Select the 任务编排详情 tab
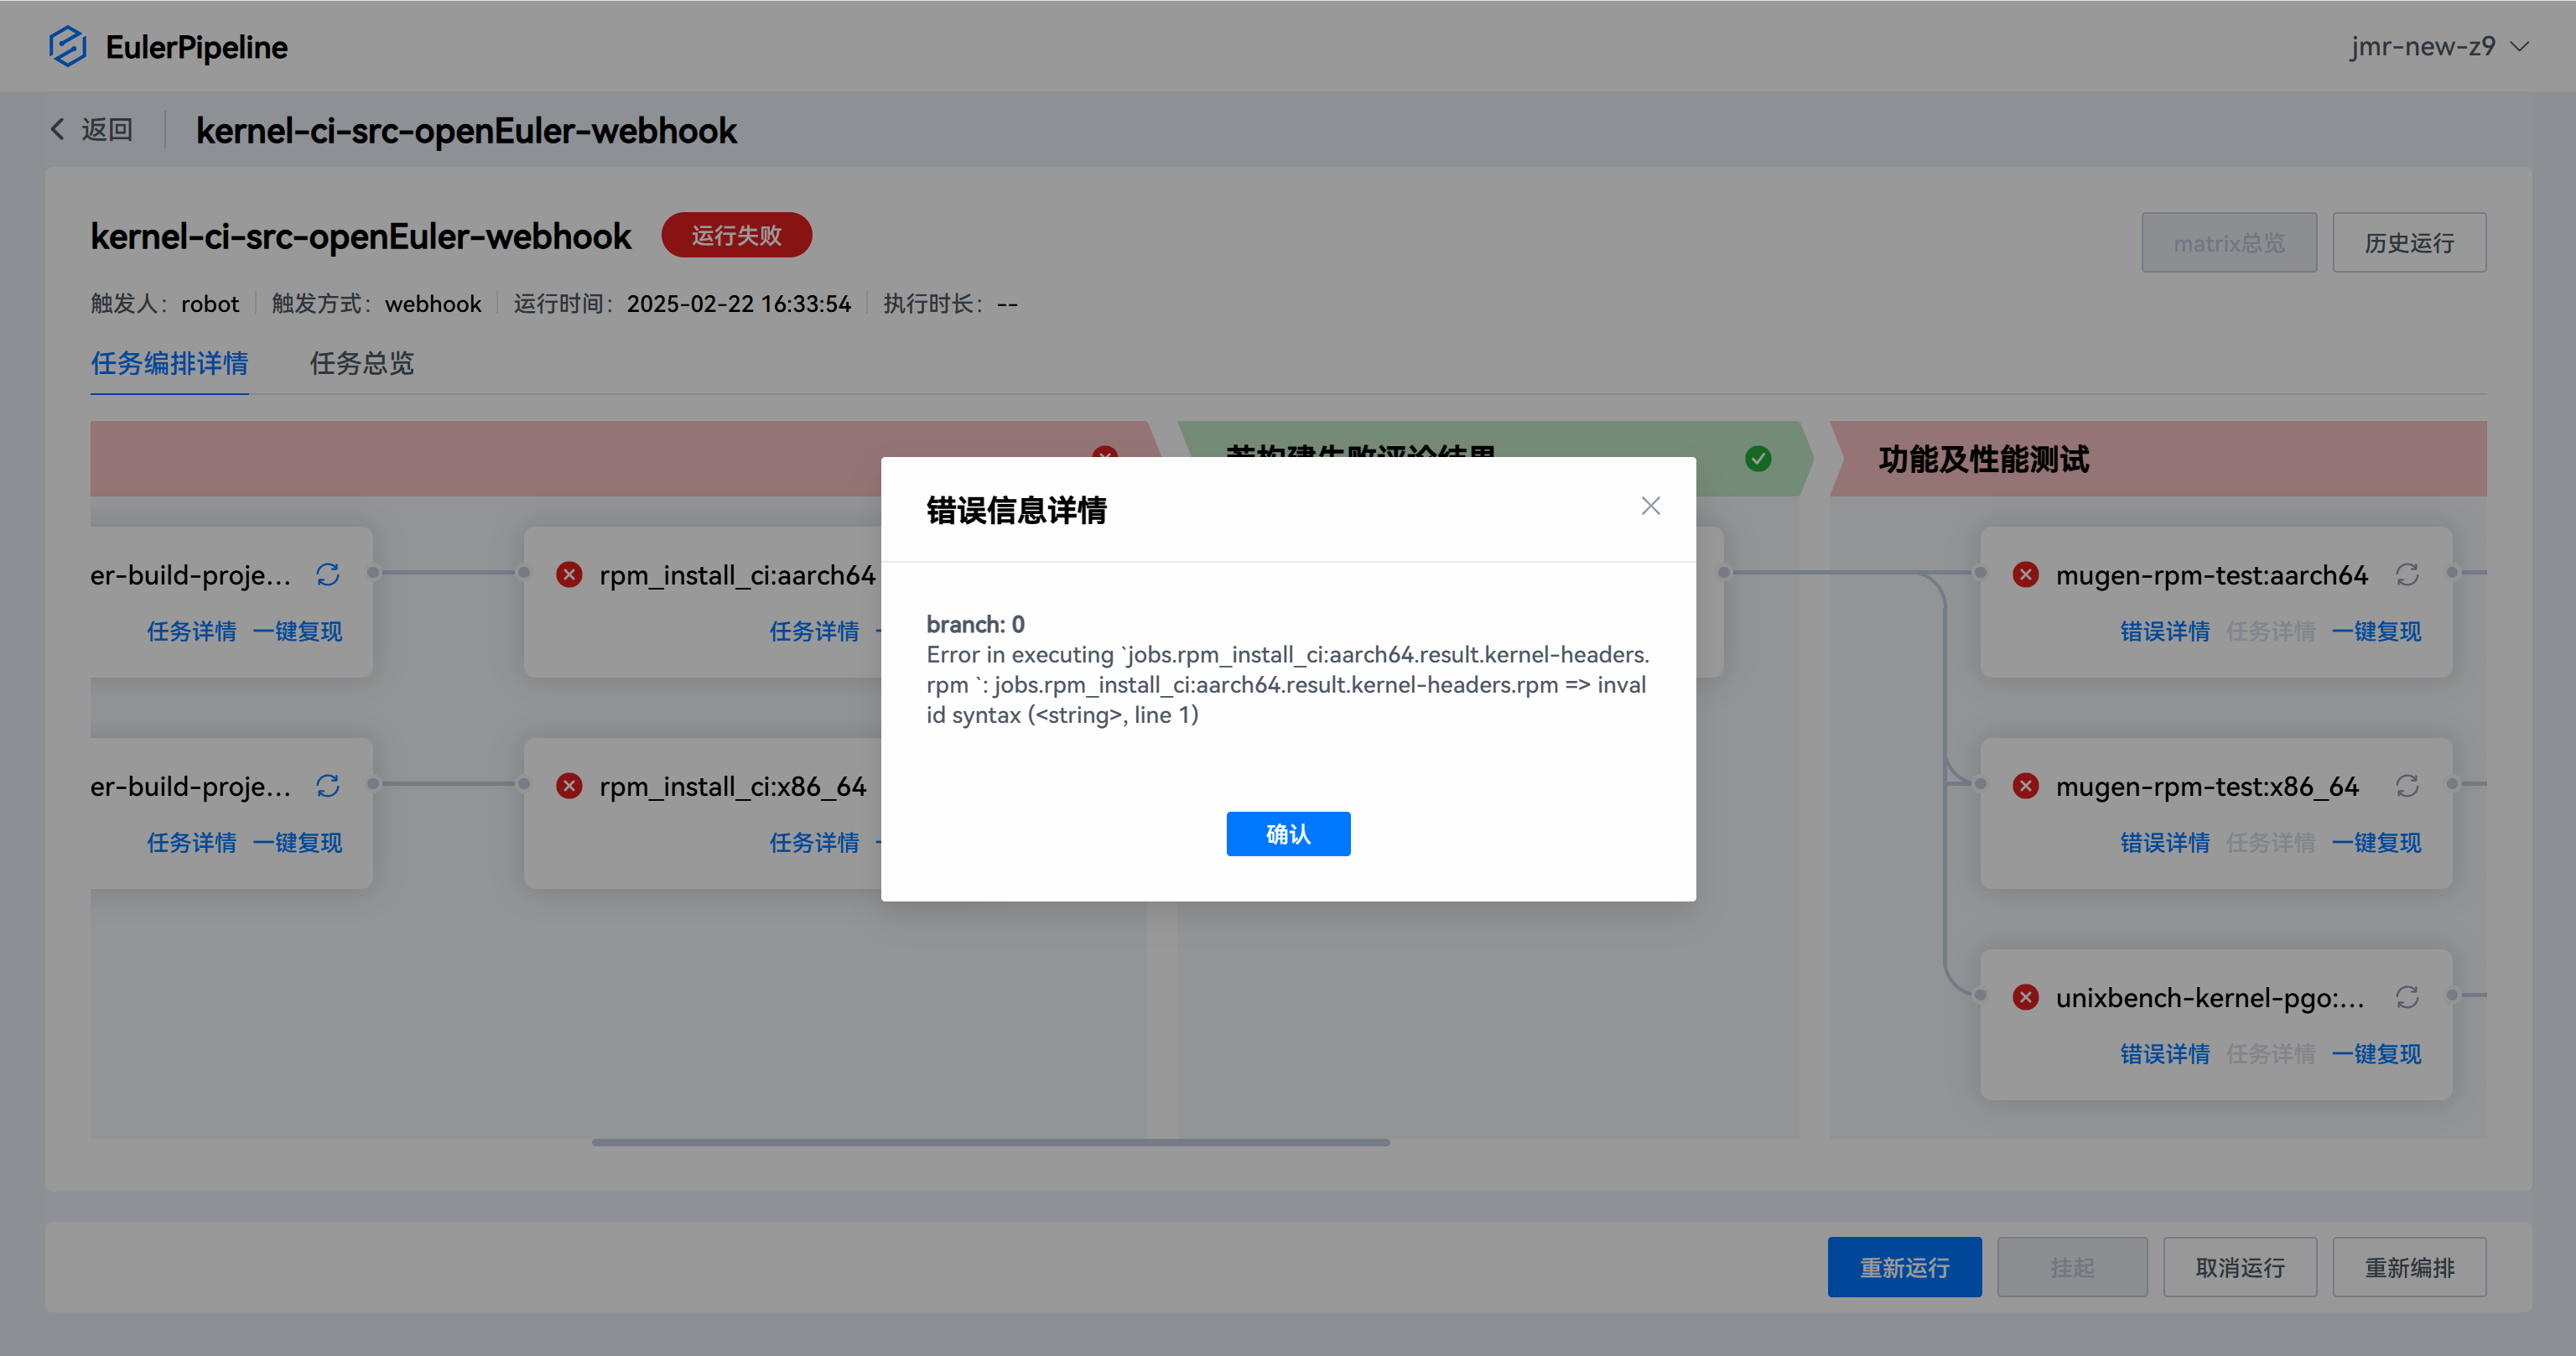The height and width of the screenshot is (1356, 2576). tap(170, 363)
